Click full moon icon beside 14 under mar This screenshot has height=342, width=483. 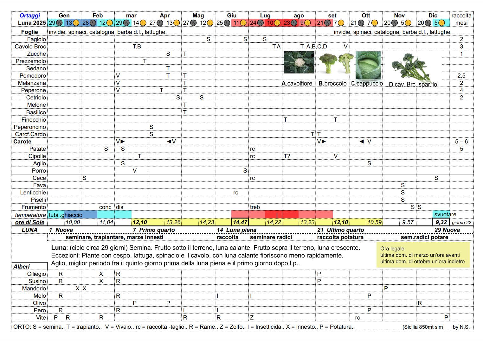(143, 23)
